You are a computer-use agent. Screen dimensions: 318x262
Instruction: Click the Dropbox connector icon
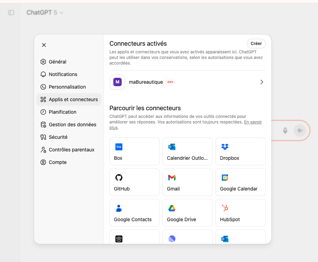click(x=225, y=147)
